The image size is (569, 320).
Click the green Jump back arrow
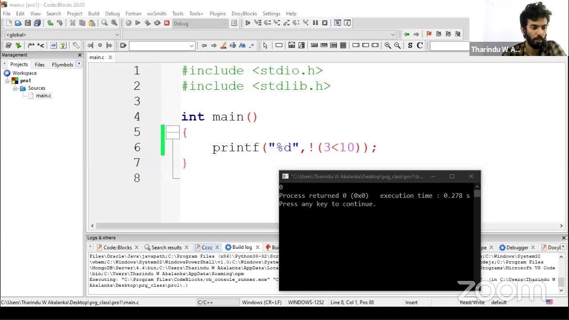click(406, 34)
